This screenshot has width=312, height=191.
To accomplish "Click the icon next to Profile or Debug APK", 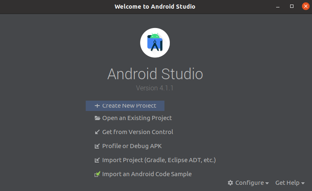I will [x=97, y=146].
